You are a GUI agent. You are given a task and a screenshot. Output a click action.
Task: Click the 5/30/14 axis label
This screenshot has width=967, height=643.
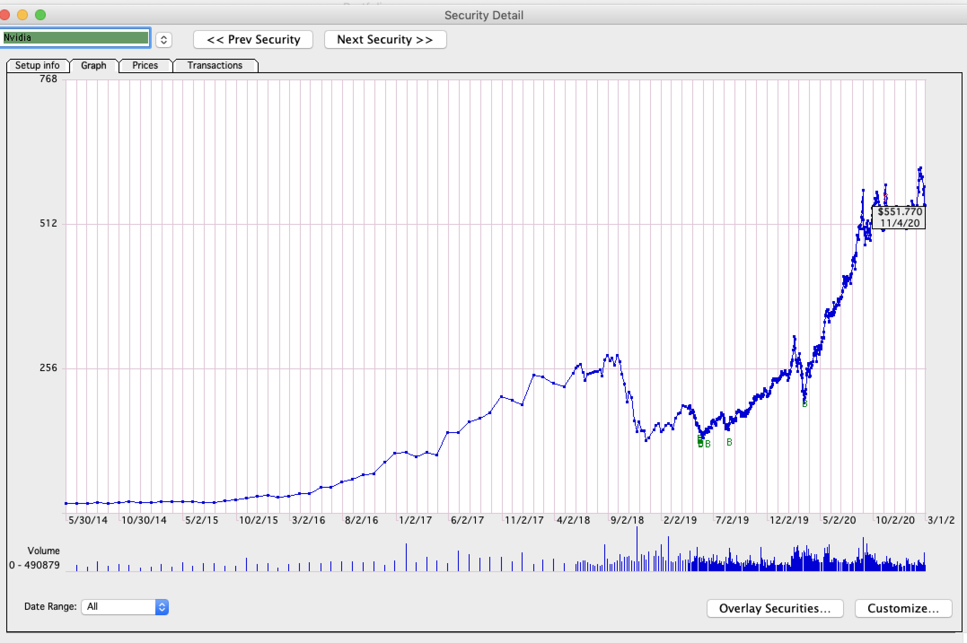point(88,520)
